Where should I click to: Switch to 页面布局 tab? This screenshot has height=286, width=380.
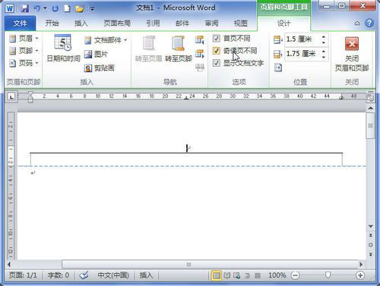[117, 24]
